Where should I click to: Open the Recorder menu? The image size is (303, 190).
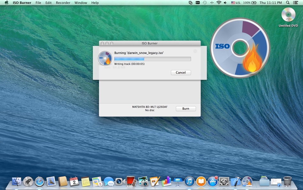coord(63,3)
